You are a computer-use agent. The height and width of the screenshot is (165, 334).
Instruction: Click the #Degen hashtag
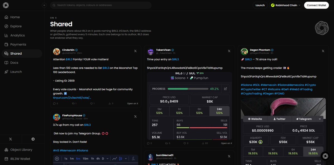268,93
